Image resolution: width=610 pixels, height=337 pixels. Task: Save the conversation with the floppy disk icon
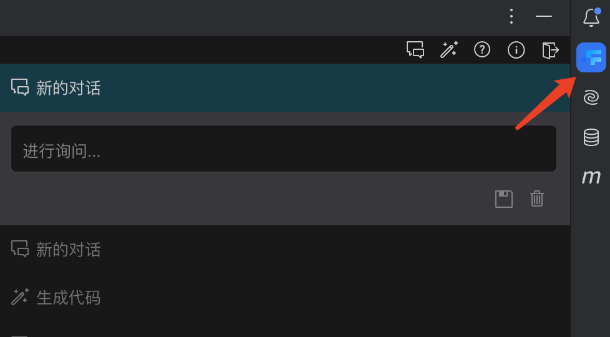coord(504,199)
